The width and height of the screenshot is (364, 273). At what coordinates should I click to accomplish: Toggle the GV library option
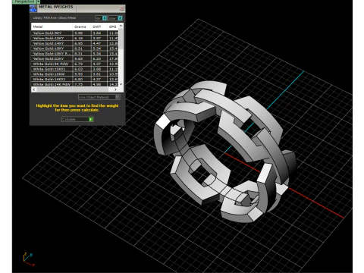101,18
